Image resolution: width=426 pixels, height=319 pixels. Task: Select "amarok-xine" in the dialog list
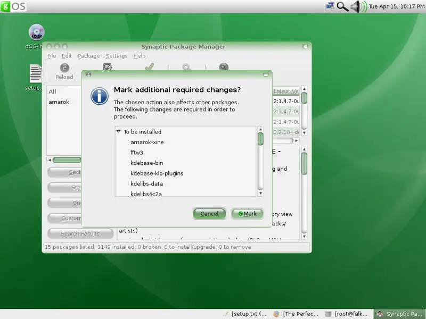[x=147, y=142]
